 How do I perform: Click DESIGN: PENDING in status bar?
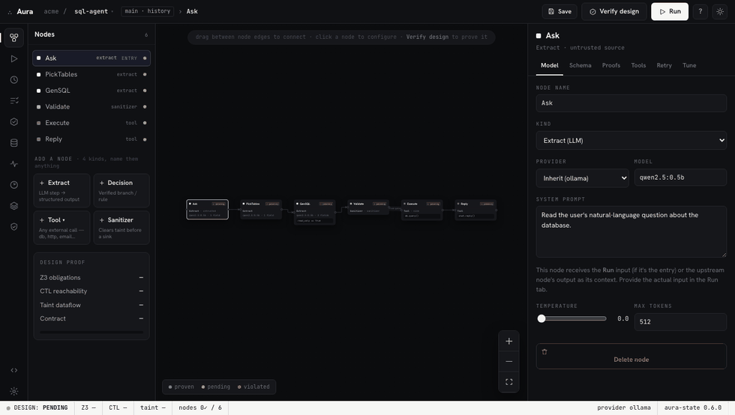point(37,408)
